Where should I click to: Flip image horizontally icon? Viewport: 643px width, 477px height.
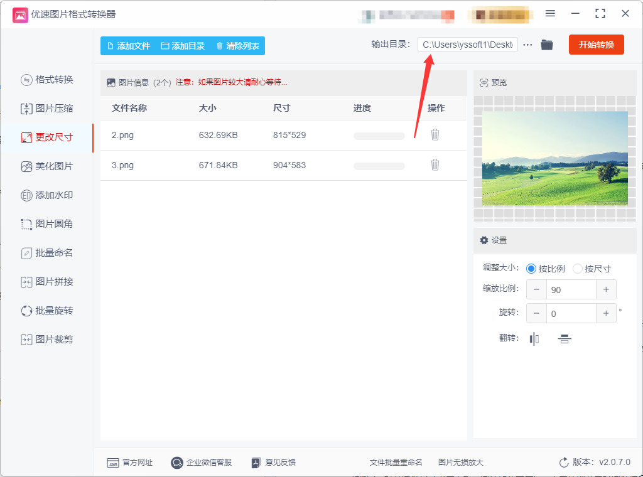pos(534,339)
